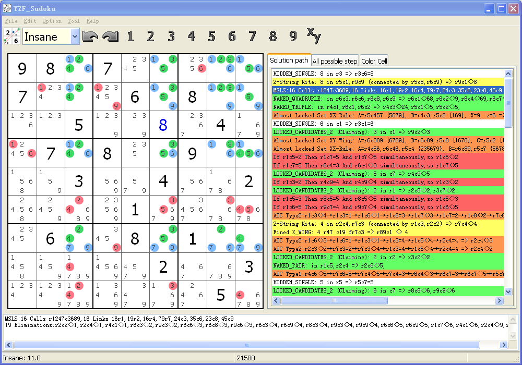522x365 pixels.
Task: Select LOCKED_CANDIDATES_2 6 in c7 step
Action: tap(388, 290)
